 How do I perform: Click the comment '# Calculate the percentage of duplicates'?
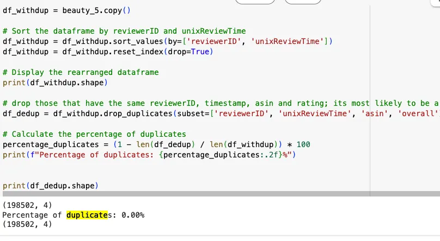tap(94, 134)
